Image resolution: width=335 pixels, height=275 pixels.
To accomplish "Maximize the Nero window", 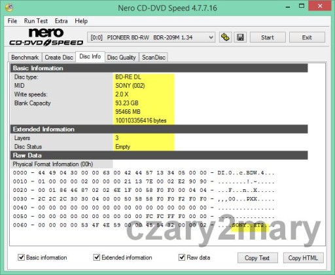I will 302,6.
